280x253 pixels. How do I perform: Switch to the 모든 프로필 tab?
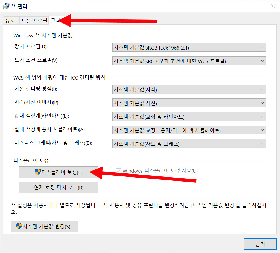point(34,20)
